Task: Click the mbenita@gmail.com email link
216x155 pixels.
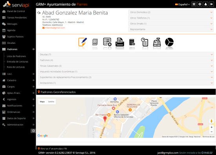Action: 55,28
